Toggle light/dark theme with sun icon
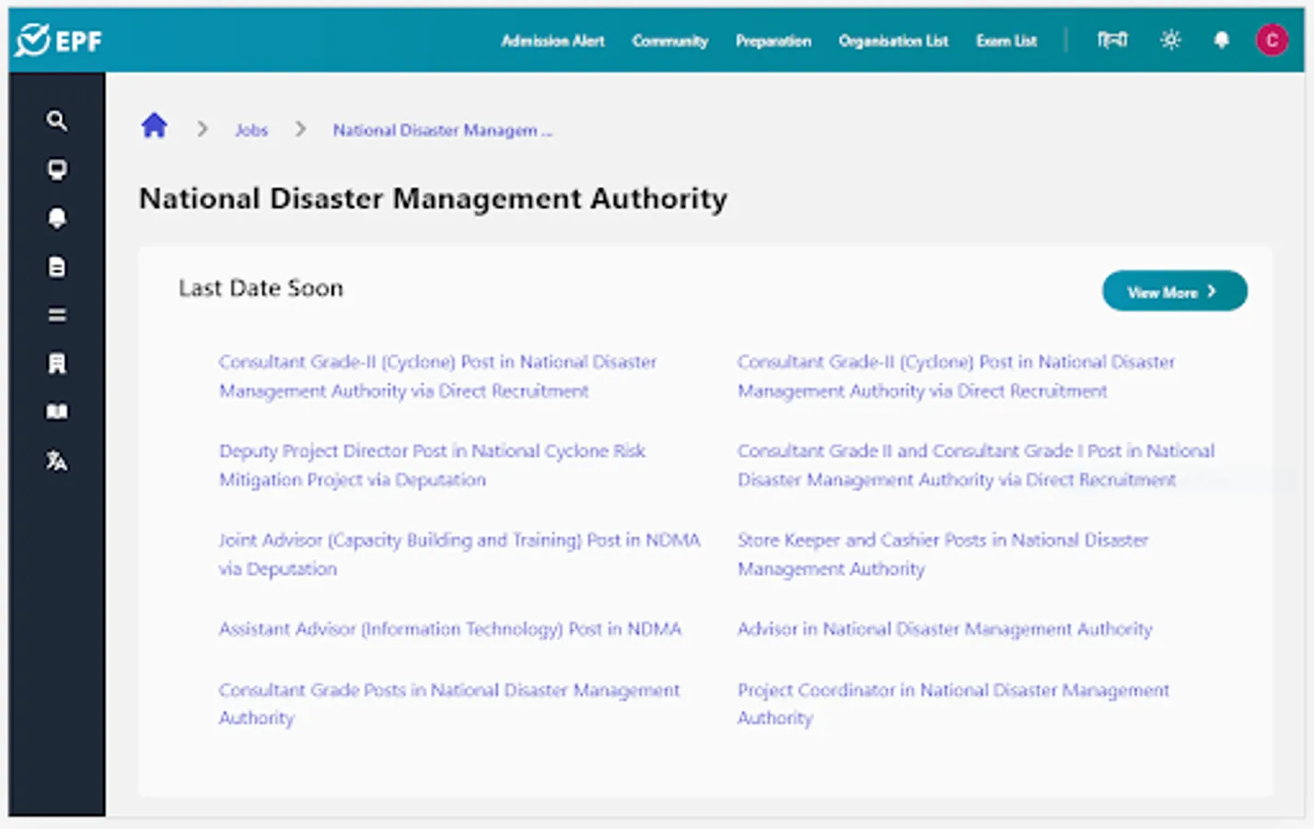 [x=1170, y=41]
